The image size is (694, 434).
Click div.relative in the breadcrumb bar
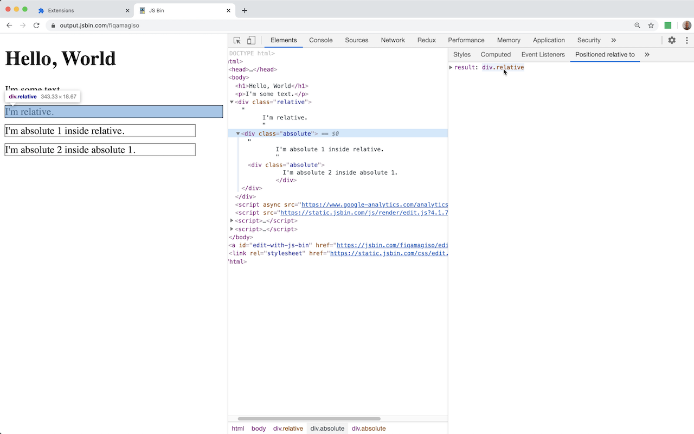click(x=288, y=429)
